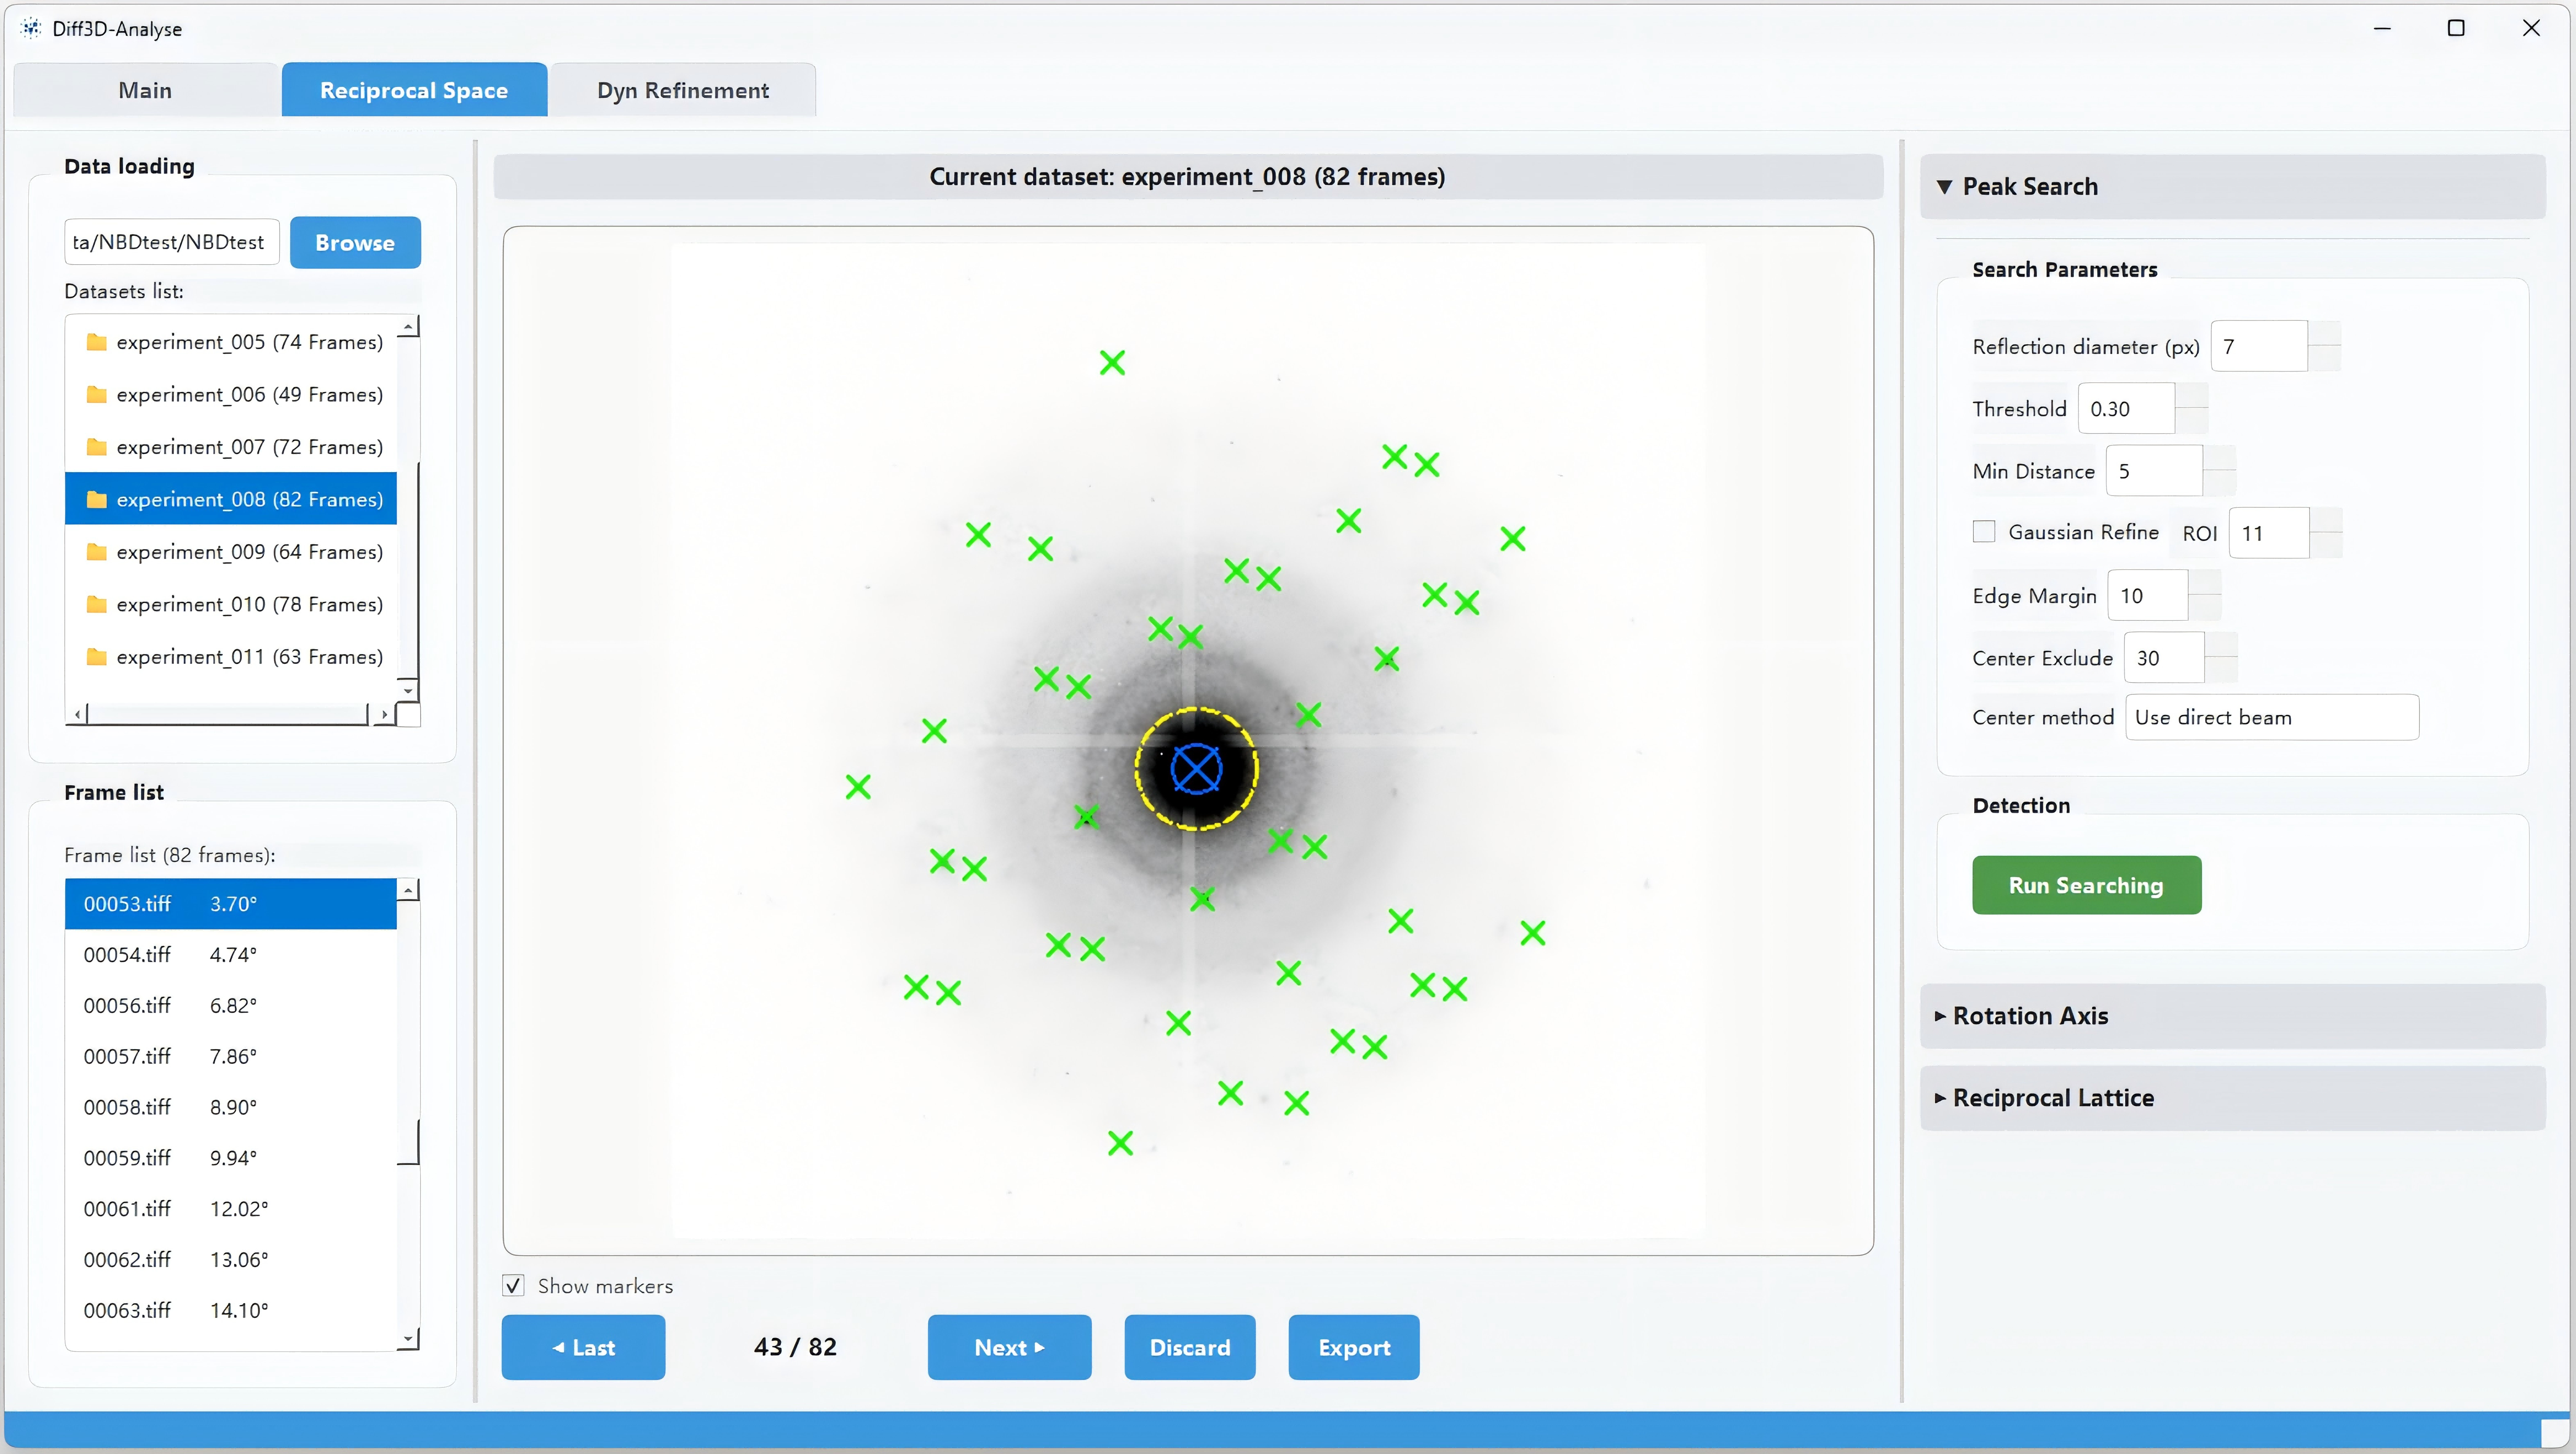This screenshot has width=2576, height=1454.
Task: Select frame 00061.tiff in frame list
Action: (231, 1209)
